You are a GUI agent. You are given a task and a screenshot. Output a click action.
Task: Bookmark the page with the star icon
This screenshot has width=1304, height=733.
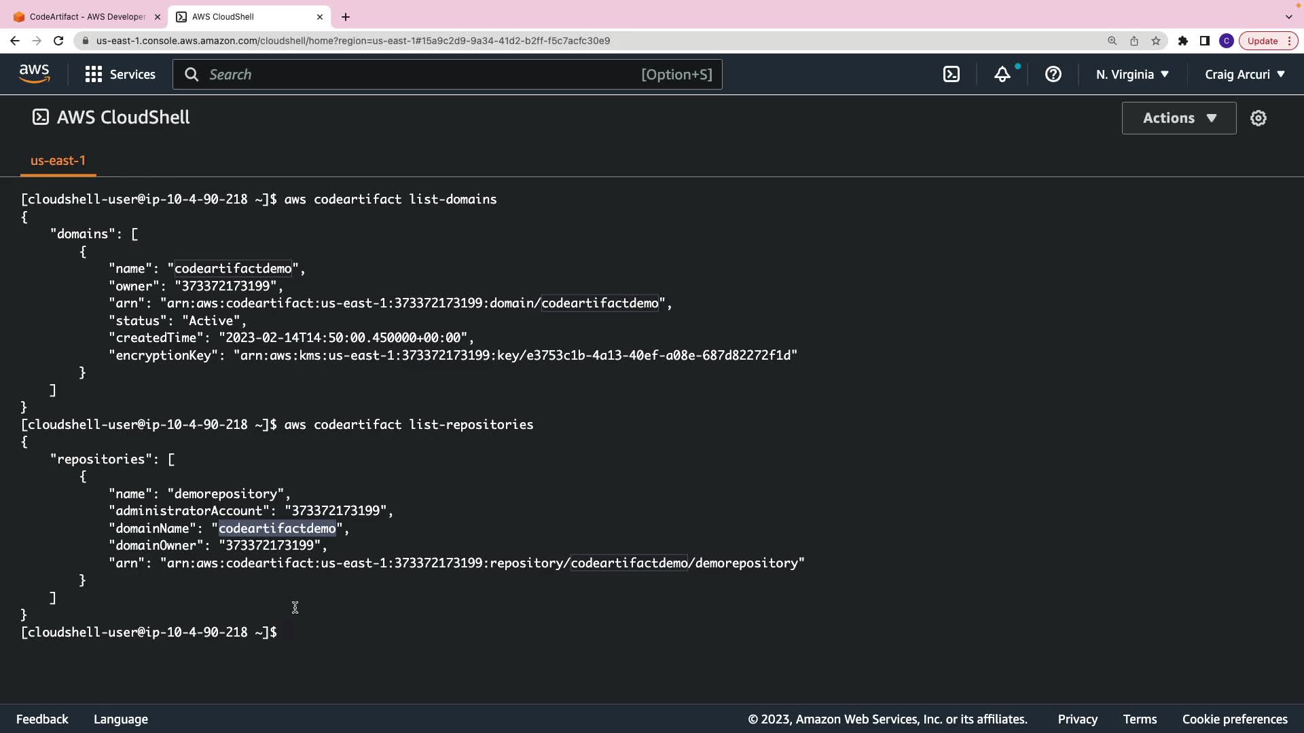coord(1156,41)
